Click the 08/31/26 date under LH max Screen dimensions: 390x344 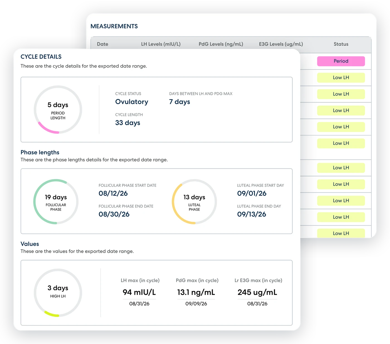coord(139,304)
